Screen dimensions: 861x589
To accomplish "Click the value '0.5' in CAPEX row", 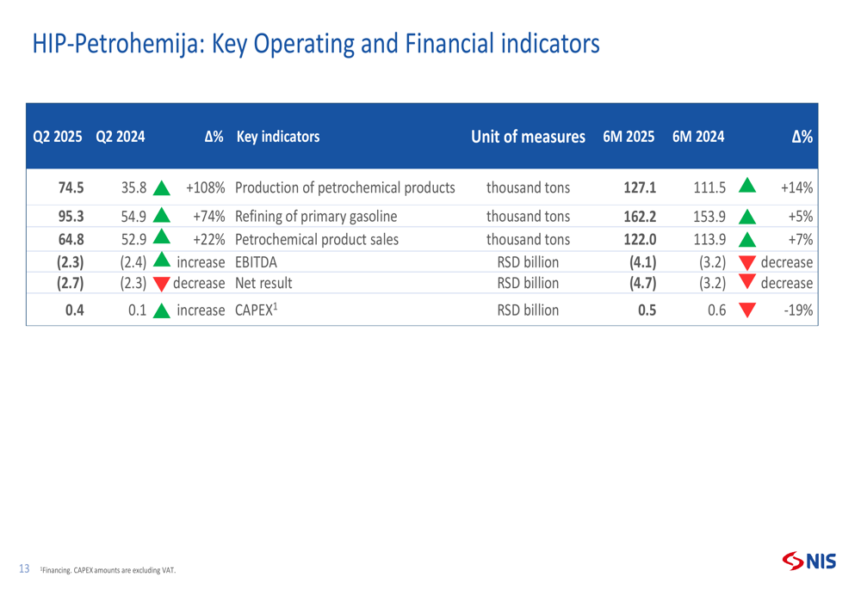I will 647,310.
